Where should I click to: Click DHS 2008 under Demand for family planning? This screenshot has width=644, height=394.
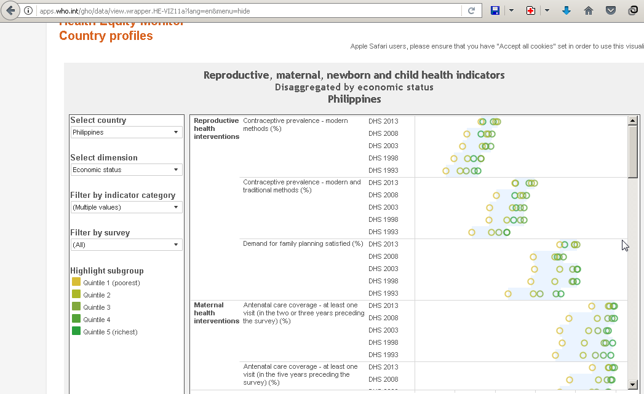[383, 256]
